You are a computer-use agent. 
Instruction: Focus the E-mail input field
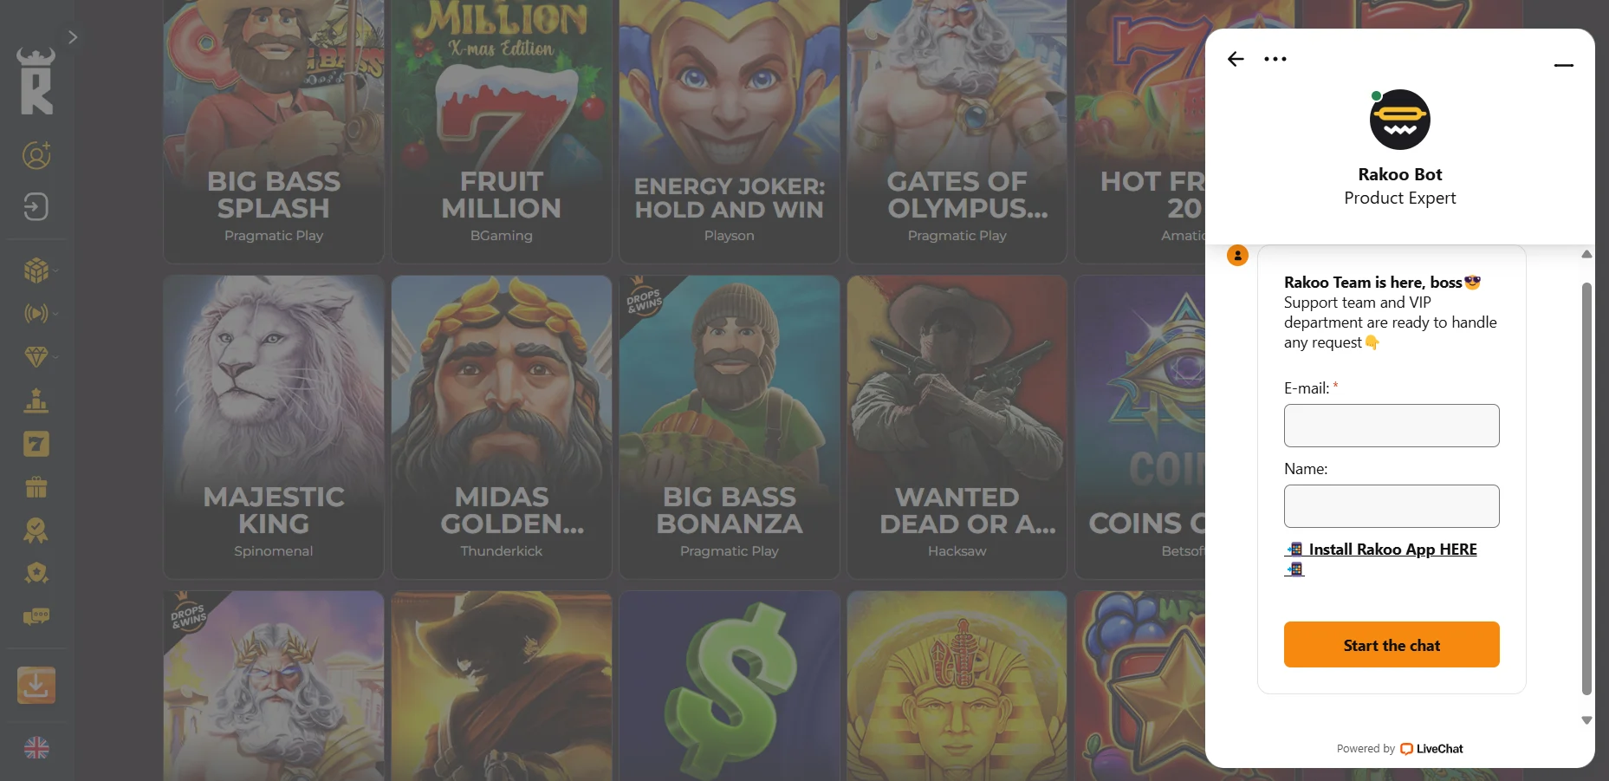tap(1392, 426)
